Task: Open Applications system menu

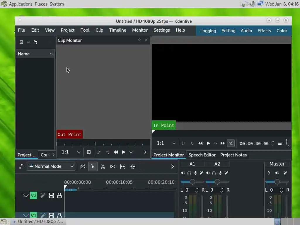Action: coord(21,4)
